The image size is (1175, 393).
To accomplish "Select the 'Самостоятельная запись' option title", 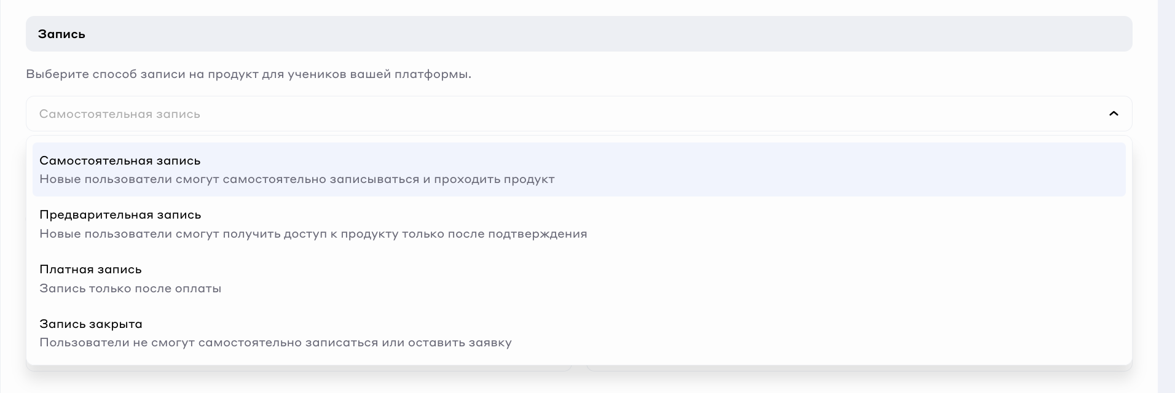I will [120, 160].
